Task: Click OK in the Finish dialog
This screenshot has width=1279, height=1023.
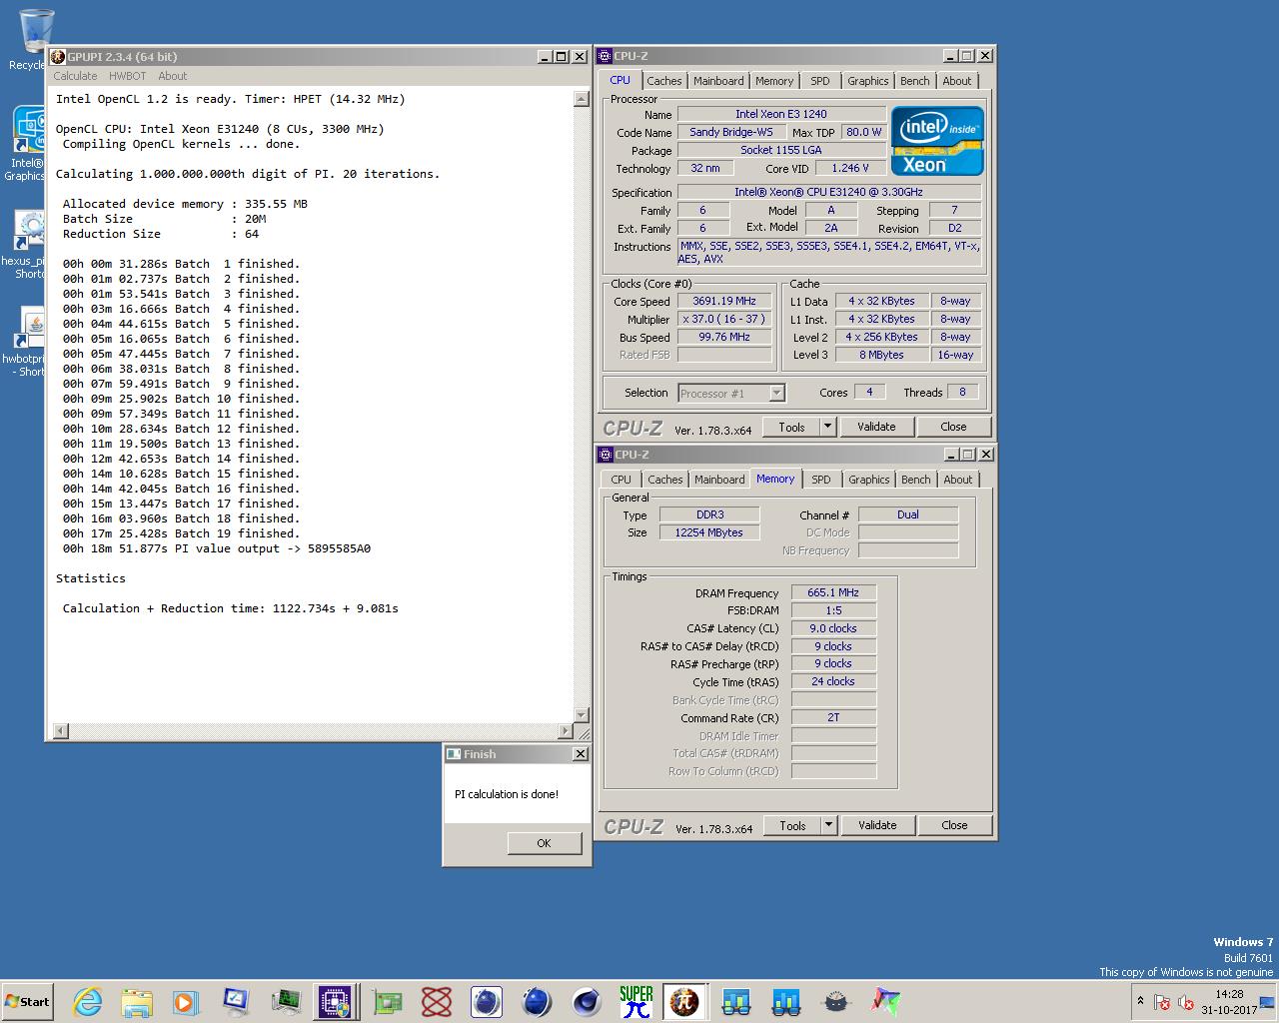Action: click(544, 843)
